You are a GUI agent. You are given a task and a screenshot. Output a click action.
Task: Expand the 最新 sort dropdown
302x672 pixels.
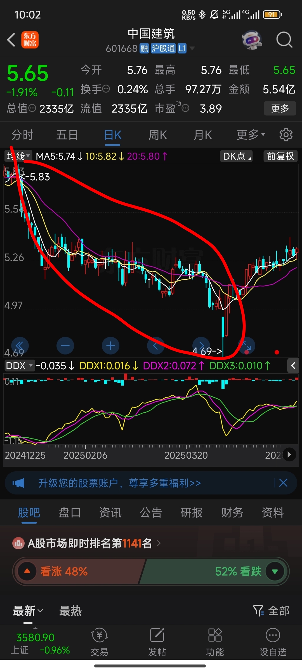pos(28,611)
